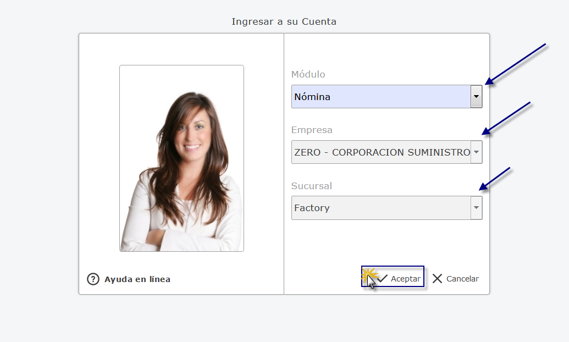Click the question mark help icon
569x342 pixels.
click(x=93, y=279)
